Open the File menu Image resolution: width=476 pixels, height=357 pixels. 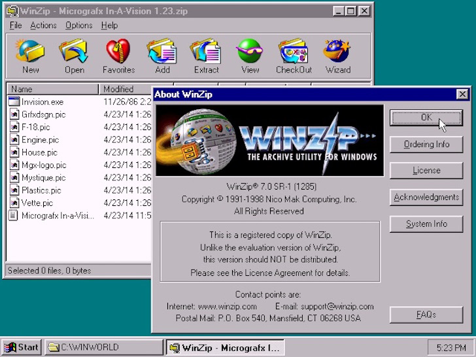pos(16,25)
